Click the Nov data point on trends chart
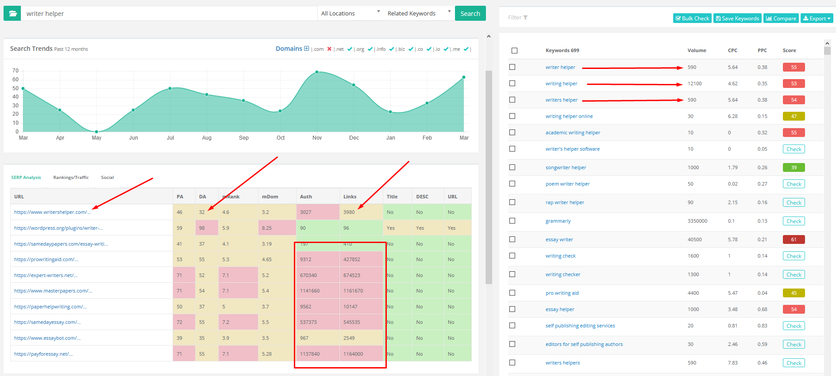This screenshot has width=836, height=376. 317,72
